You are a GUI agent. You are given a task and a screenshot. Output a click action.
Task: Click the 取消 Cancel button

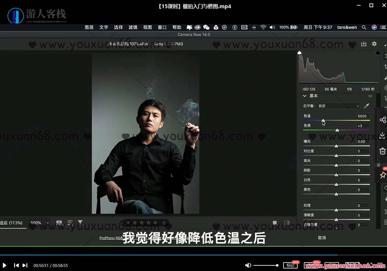click(322, 237)
